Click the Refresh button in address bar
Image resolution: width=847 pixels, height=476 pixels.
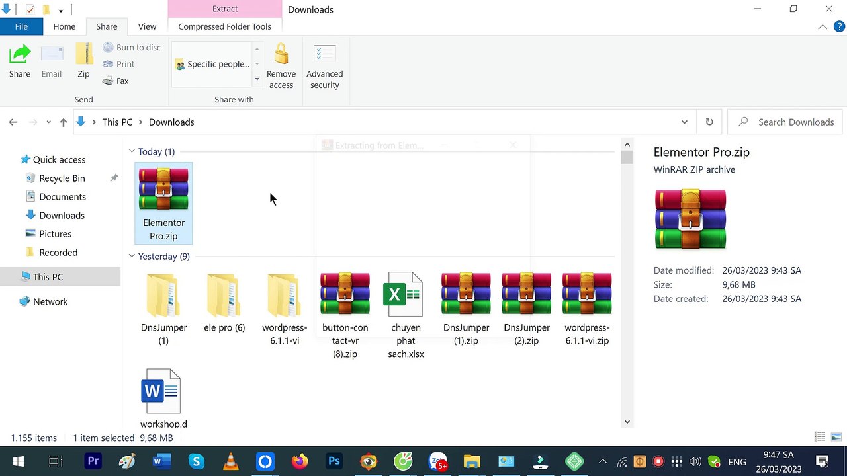click(x=709, y=122)
